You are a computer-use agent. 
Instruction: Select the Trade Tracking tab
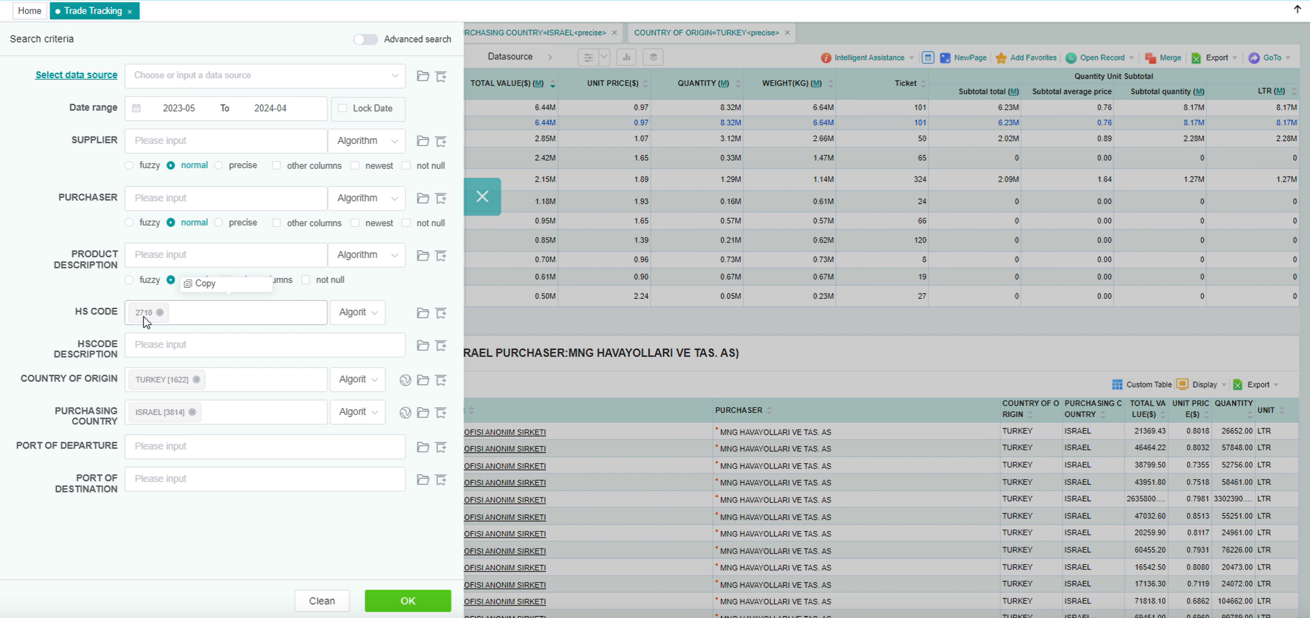coord(93,11)
